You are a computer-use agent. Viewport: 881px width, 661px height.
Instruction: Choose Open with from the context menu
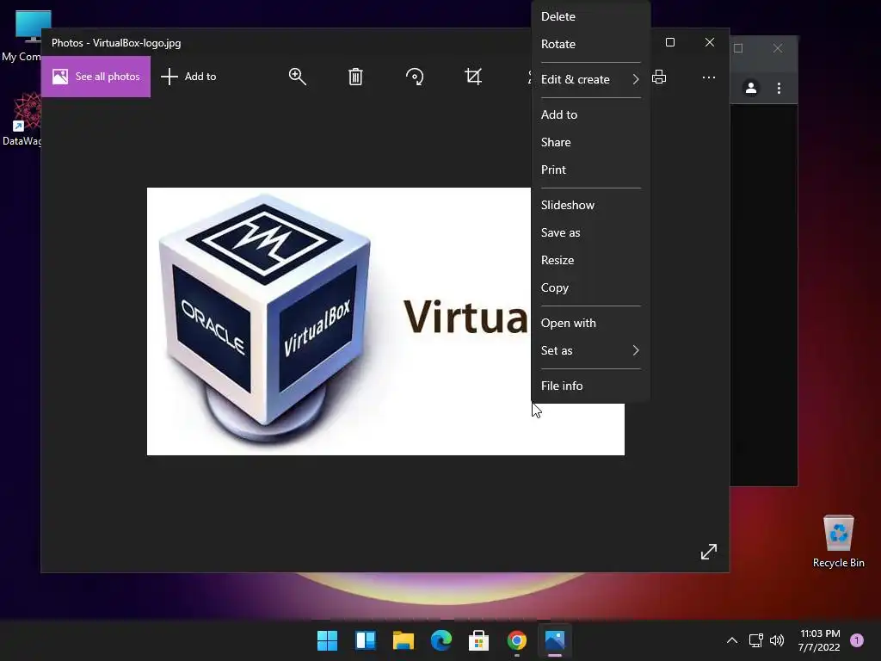[x=590, y=324]
